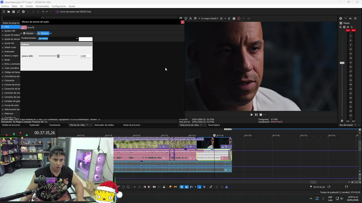Switch to the Transiciones tab
The image size is (362, 203).
pyautogui.click(x=55, y=125)
